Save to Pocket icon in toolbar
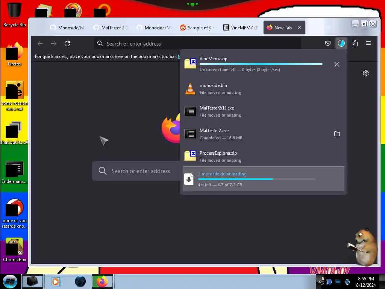385x289 pixels. pyautogui.click(x=328, y=44)
